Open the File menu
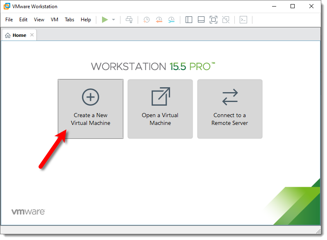This screenshot has height=240, width=327. point(9,20)
